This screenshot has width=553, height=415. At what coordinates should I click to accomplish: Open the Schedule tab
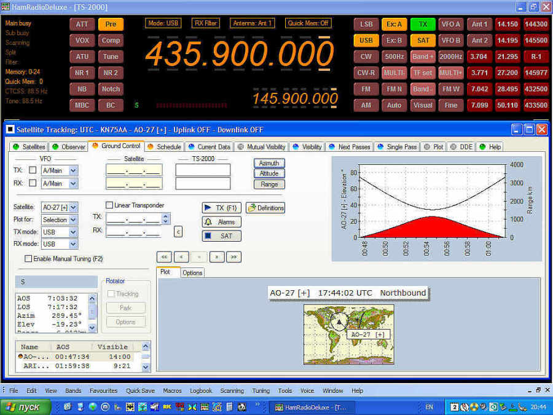[164, 147]
